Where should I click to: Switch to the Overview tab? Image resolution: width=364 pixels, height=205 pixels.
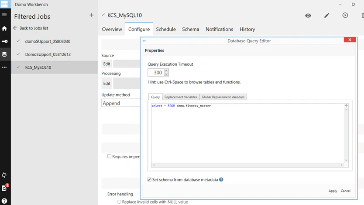coord(112,30)
